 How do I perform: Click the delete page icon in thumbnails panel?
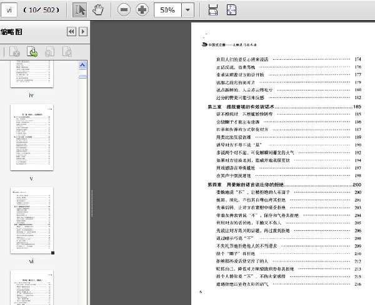(x=14, y=52)
